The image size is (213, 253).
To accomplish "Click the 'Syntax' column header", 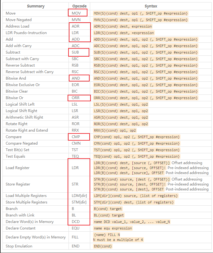I will coord(151,6).
